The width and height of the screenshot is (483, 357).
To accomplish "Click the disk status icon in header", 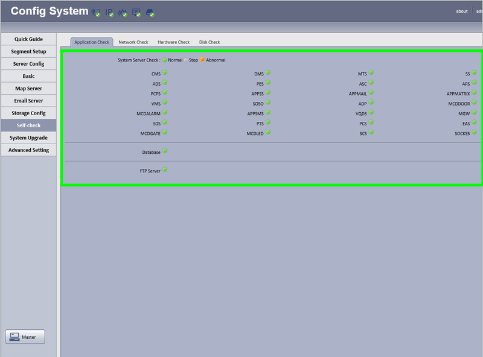I will [x=150, y=12].
